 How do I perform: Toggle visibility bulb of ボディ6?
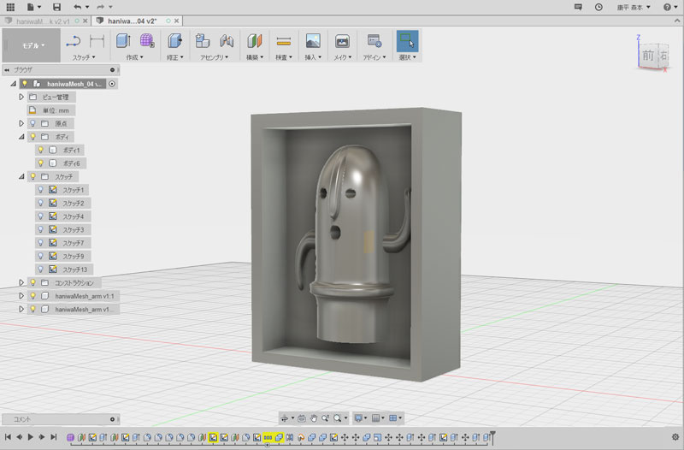coord(40,163)
